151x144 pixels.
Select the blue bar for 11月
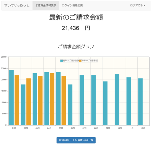(x=129, y=101)
